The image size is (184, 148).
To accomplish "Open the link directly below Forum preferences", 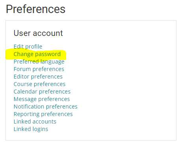I will [38, 77].
